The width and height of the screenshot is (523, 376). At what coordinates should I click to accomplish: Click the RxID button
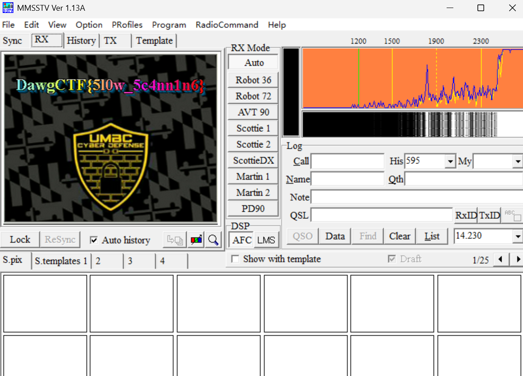point(466,215)
